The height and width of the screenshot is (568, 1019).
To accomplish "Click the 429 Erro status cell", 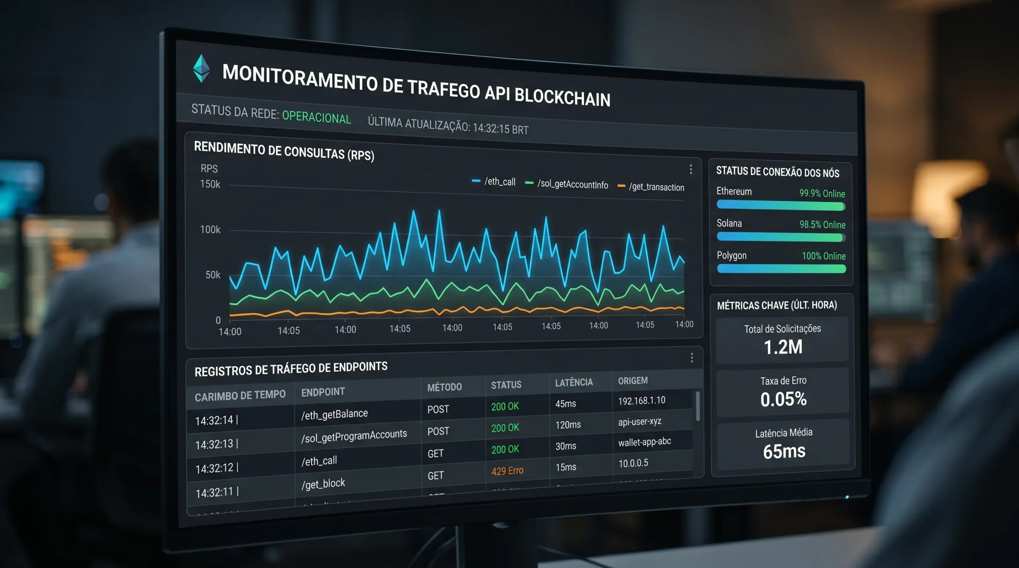I will click(x=507, y=471).
